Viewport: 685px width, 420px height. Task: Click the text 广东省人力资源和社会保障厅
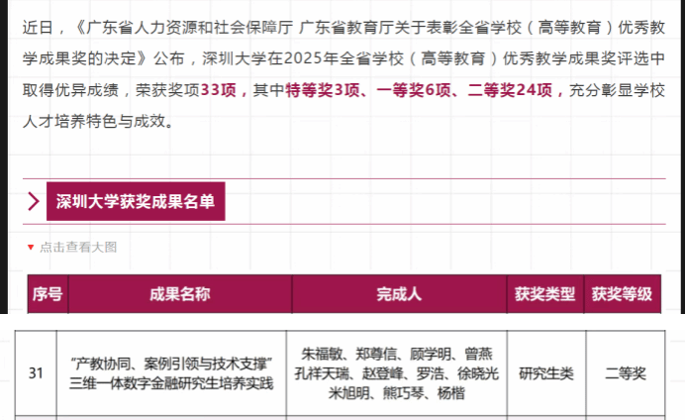[190, 28]
